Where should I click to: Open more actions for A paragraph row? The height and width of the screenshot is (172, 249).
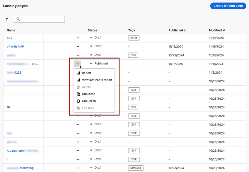tap(77, 150)
